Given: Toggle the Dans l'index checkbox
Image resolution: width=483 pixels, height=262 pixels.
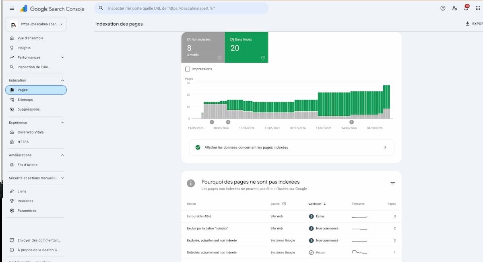Looking at the screenshot, I should pyautogui.click(x=232, y=39).
